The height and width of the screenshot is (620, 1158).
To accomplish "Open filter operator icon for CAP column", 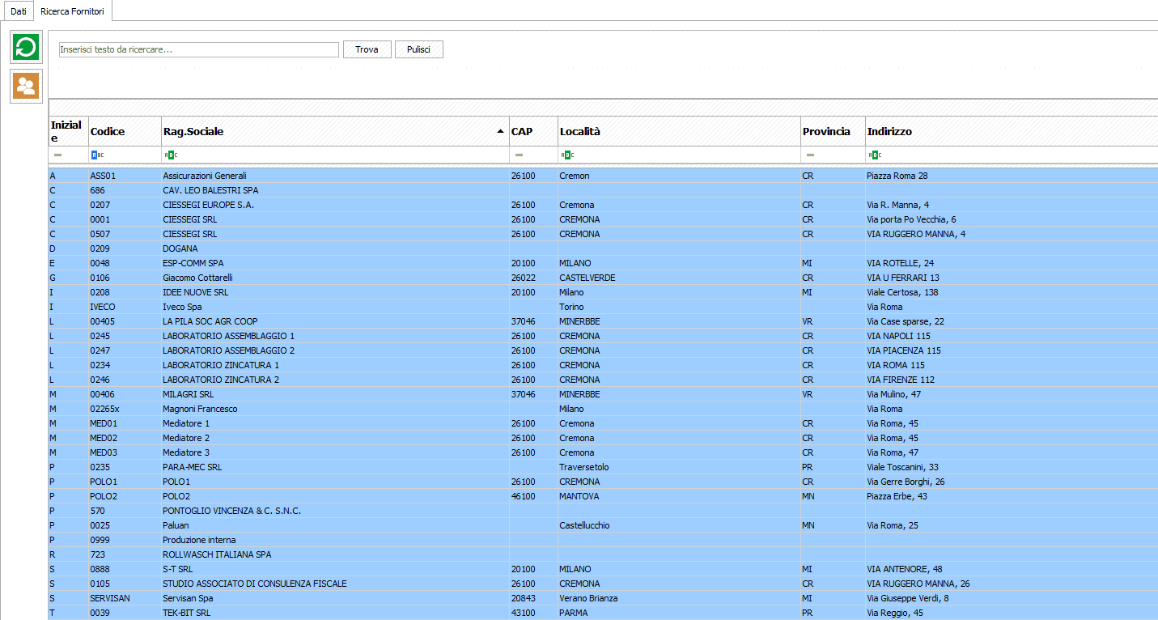I will [x=519, y=155].
